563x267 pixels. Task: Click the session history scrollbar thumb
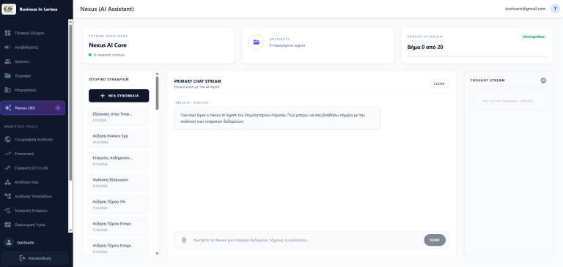(157, 93)
